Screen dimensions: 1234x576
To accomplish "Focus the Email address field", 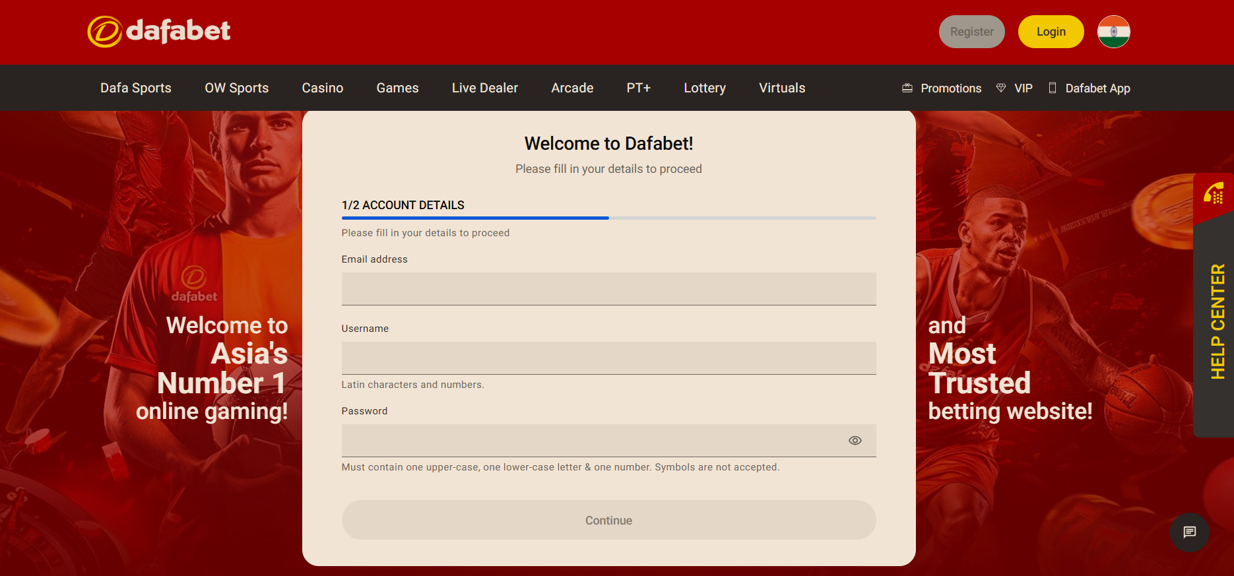I will (x=608, y=289).
